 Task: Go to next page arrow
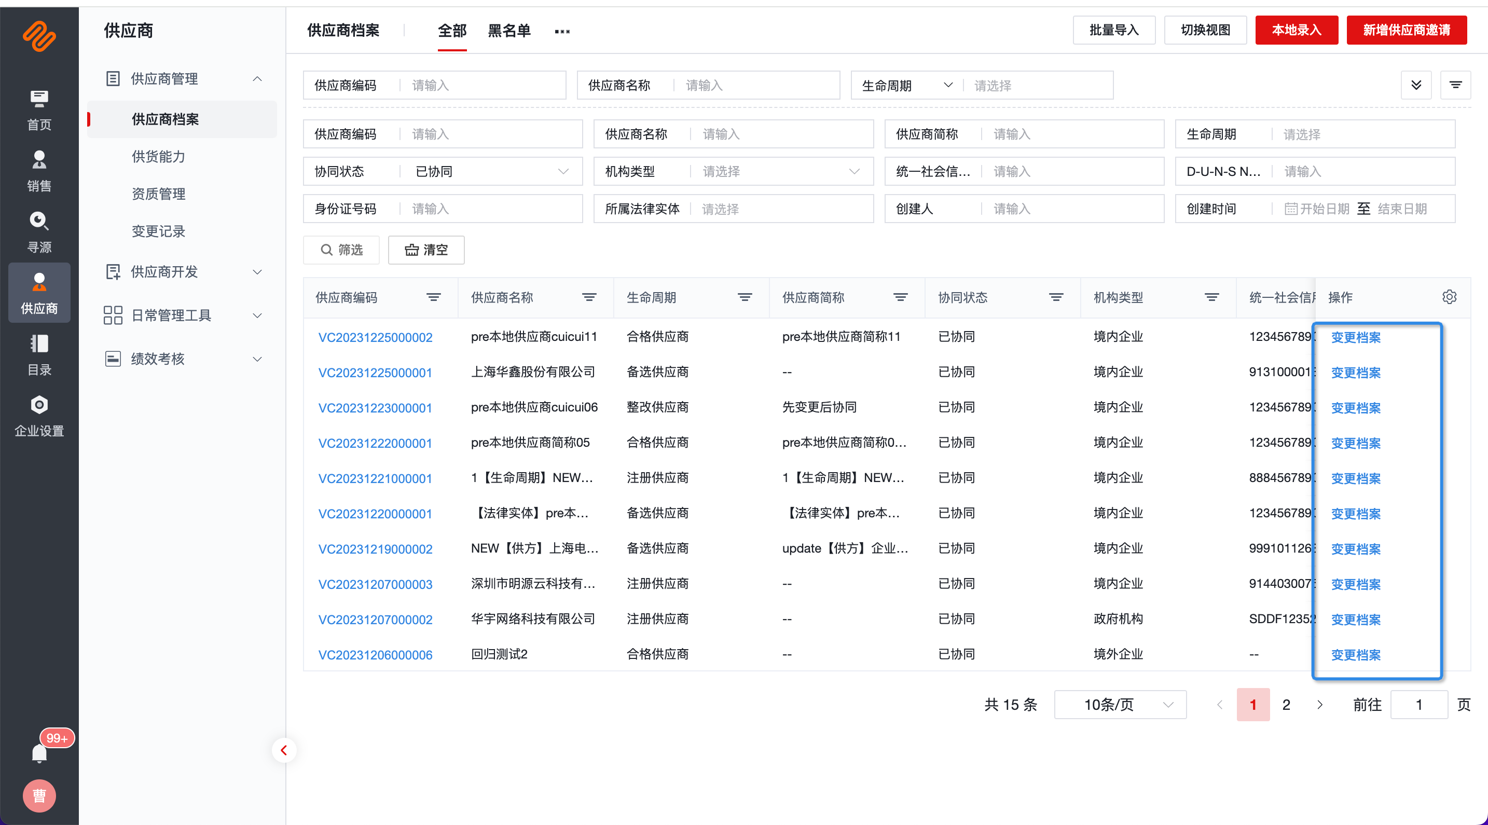coord(1319,704)
